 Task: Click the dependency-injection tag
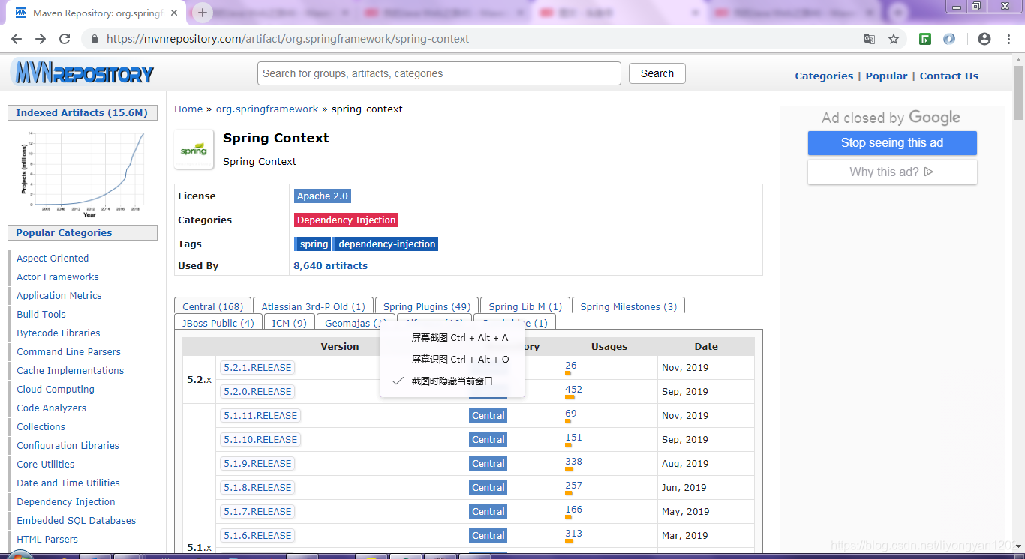coord(386,244)
